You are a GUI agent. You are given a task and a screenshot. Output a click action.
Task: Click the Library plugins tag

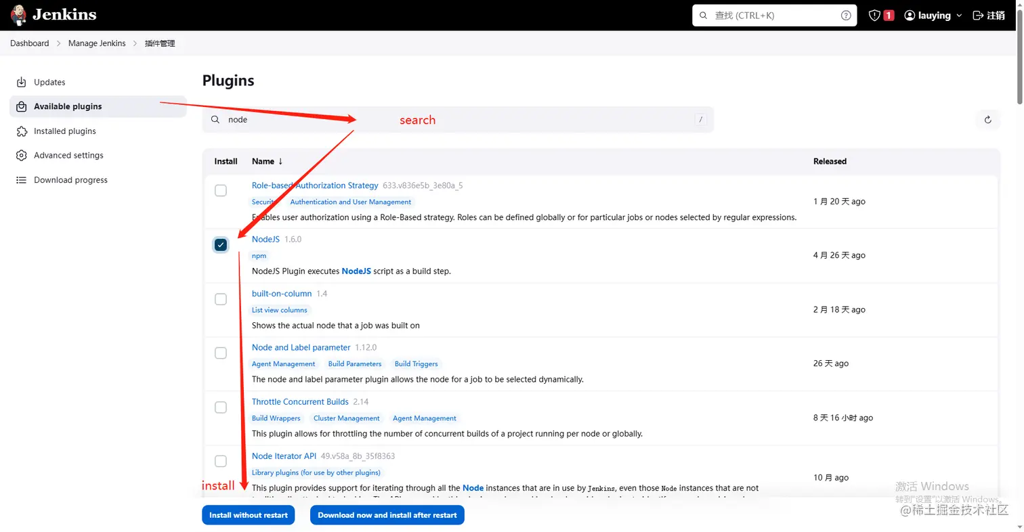coord(316,472)
